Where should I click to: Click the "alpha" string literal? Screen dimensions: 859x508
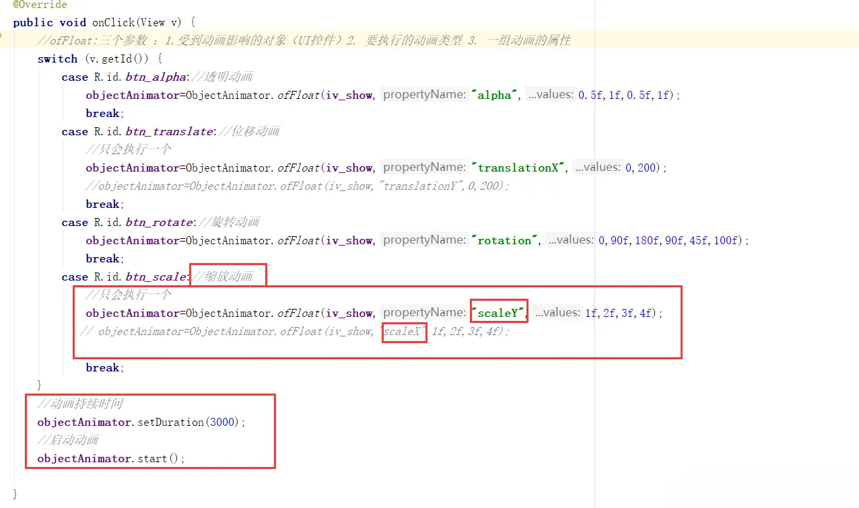495,96
